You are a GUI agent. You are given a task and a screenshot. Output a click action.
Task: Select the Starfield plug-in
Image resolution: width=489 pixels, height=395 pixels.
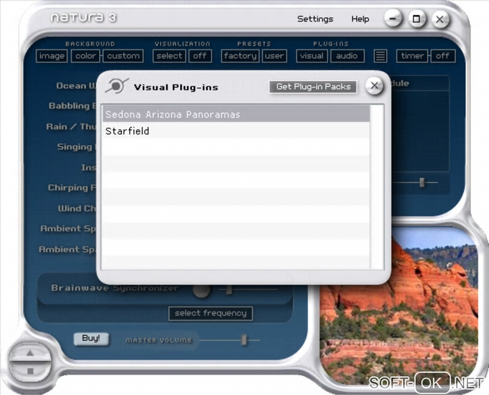point(236,131)
